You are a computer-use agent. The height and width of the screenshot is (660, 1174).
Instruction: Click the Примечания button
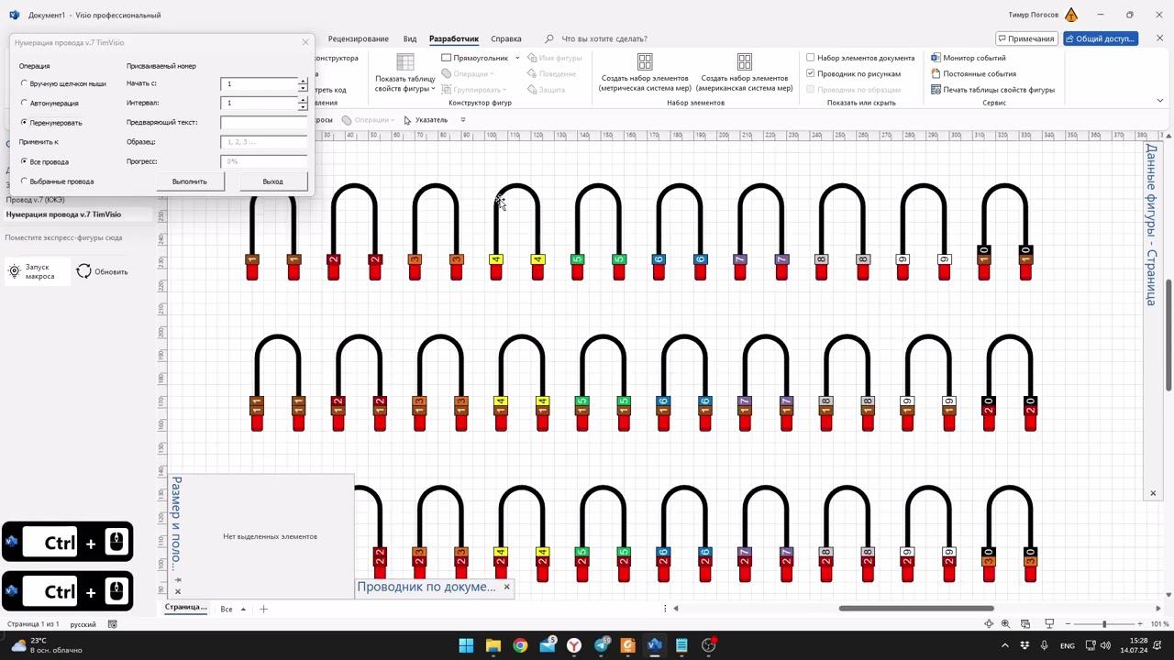1026,38
